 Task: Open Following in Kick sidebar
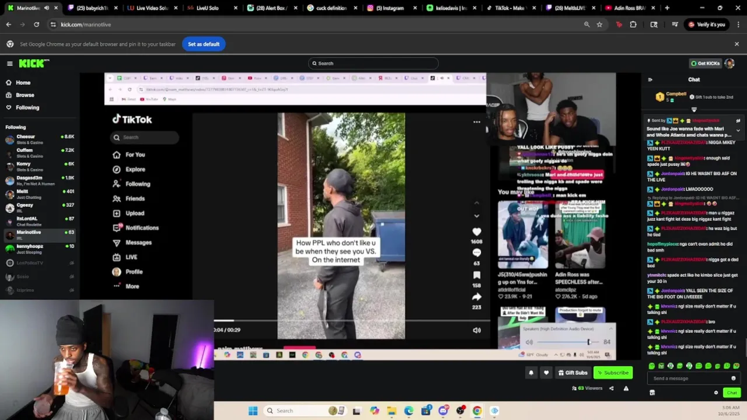pyautogui.click(x=27, y=107)
